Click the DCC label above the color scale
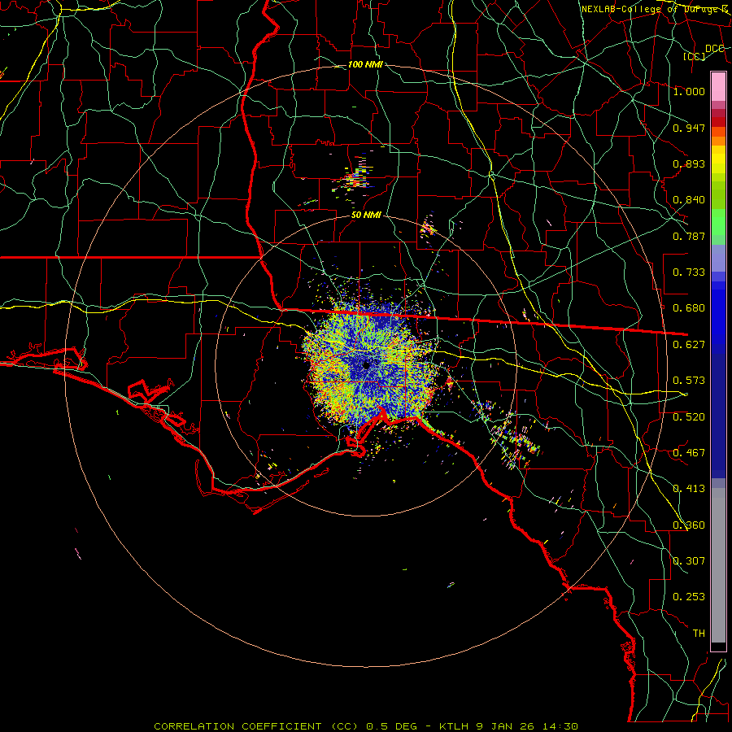The width and height of the screenshot is (732, 732). (x=715, y=49)
